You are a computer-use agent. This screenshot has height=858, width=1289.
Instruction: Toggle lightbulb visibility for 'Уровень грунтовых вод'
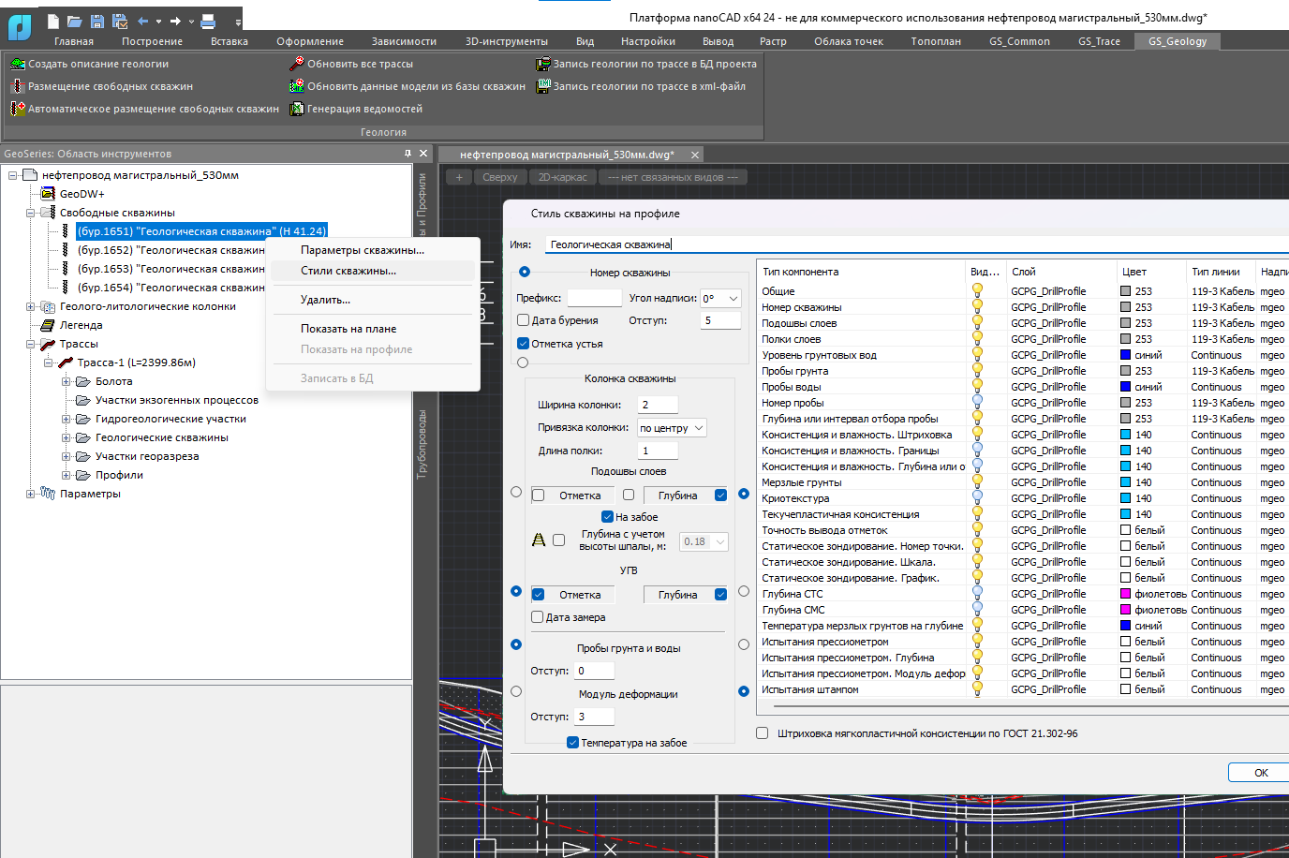(x=977, y=355)
